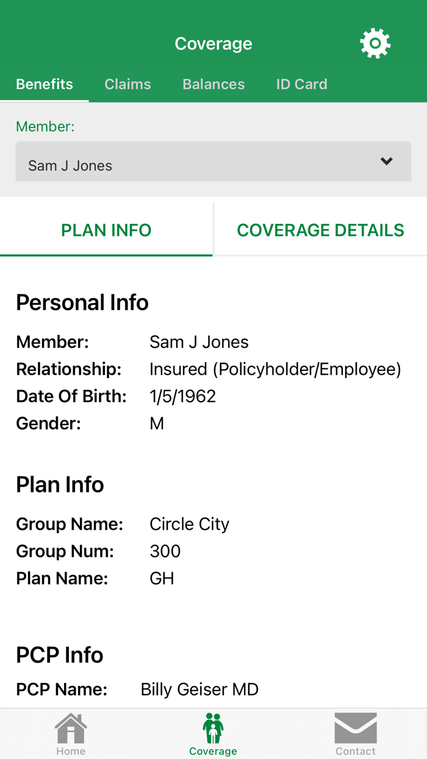Click the Circle City group name

pos(189,524)
